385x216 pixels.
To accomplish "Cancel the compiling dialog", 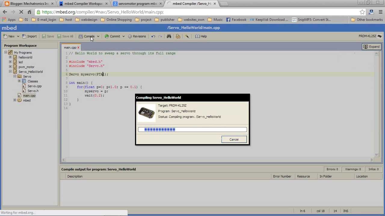I will pos(234,139).
